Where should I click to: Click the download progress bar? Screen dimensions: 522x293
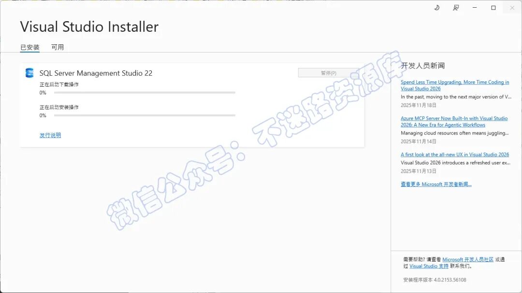click(145, 93)
